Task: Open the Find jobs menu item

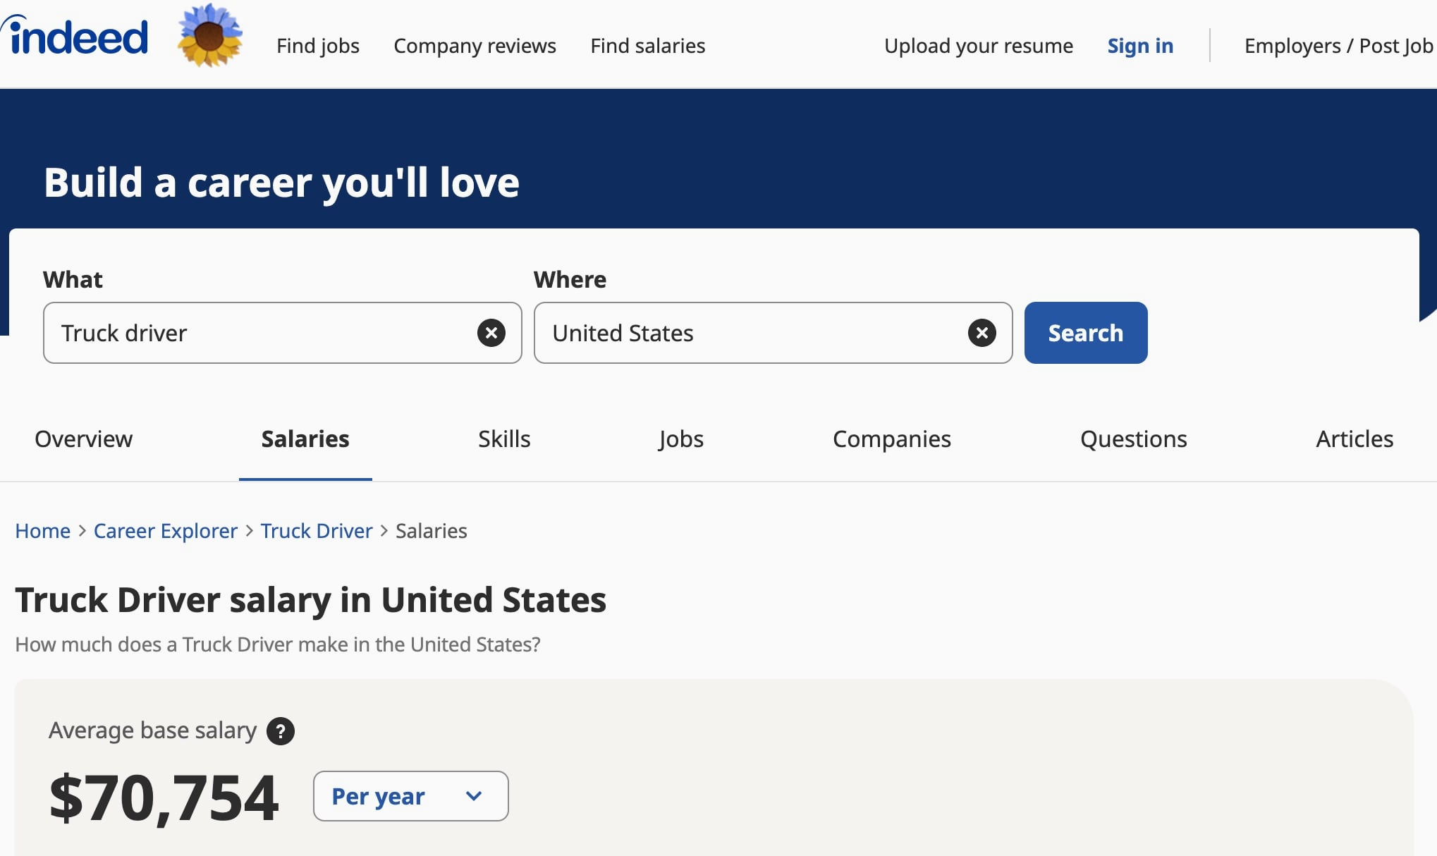Action: tap(318, 46)
